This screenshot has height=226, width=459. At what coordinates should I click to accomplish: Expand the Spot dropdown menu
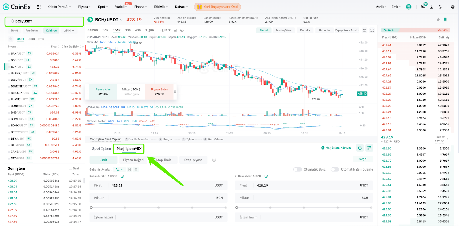click(x=103, y=7)
